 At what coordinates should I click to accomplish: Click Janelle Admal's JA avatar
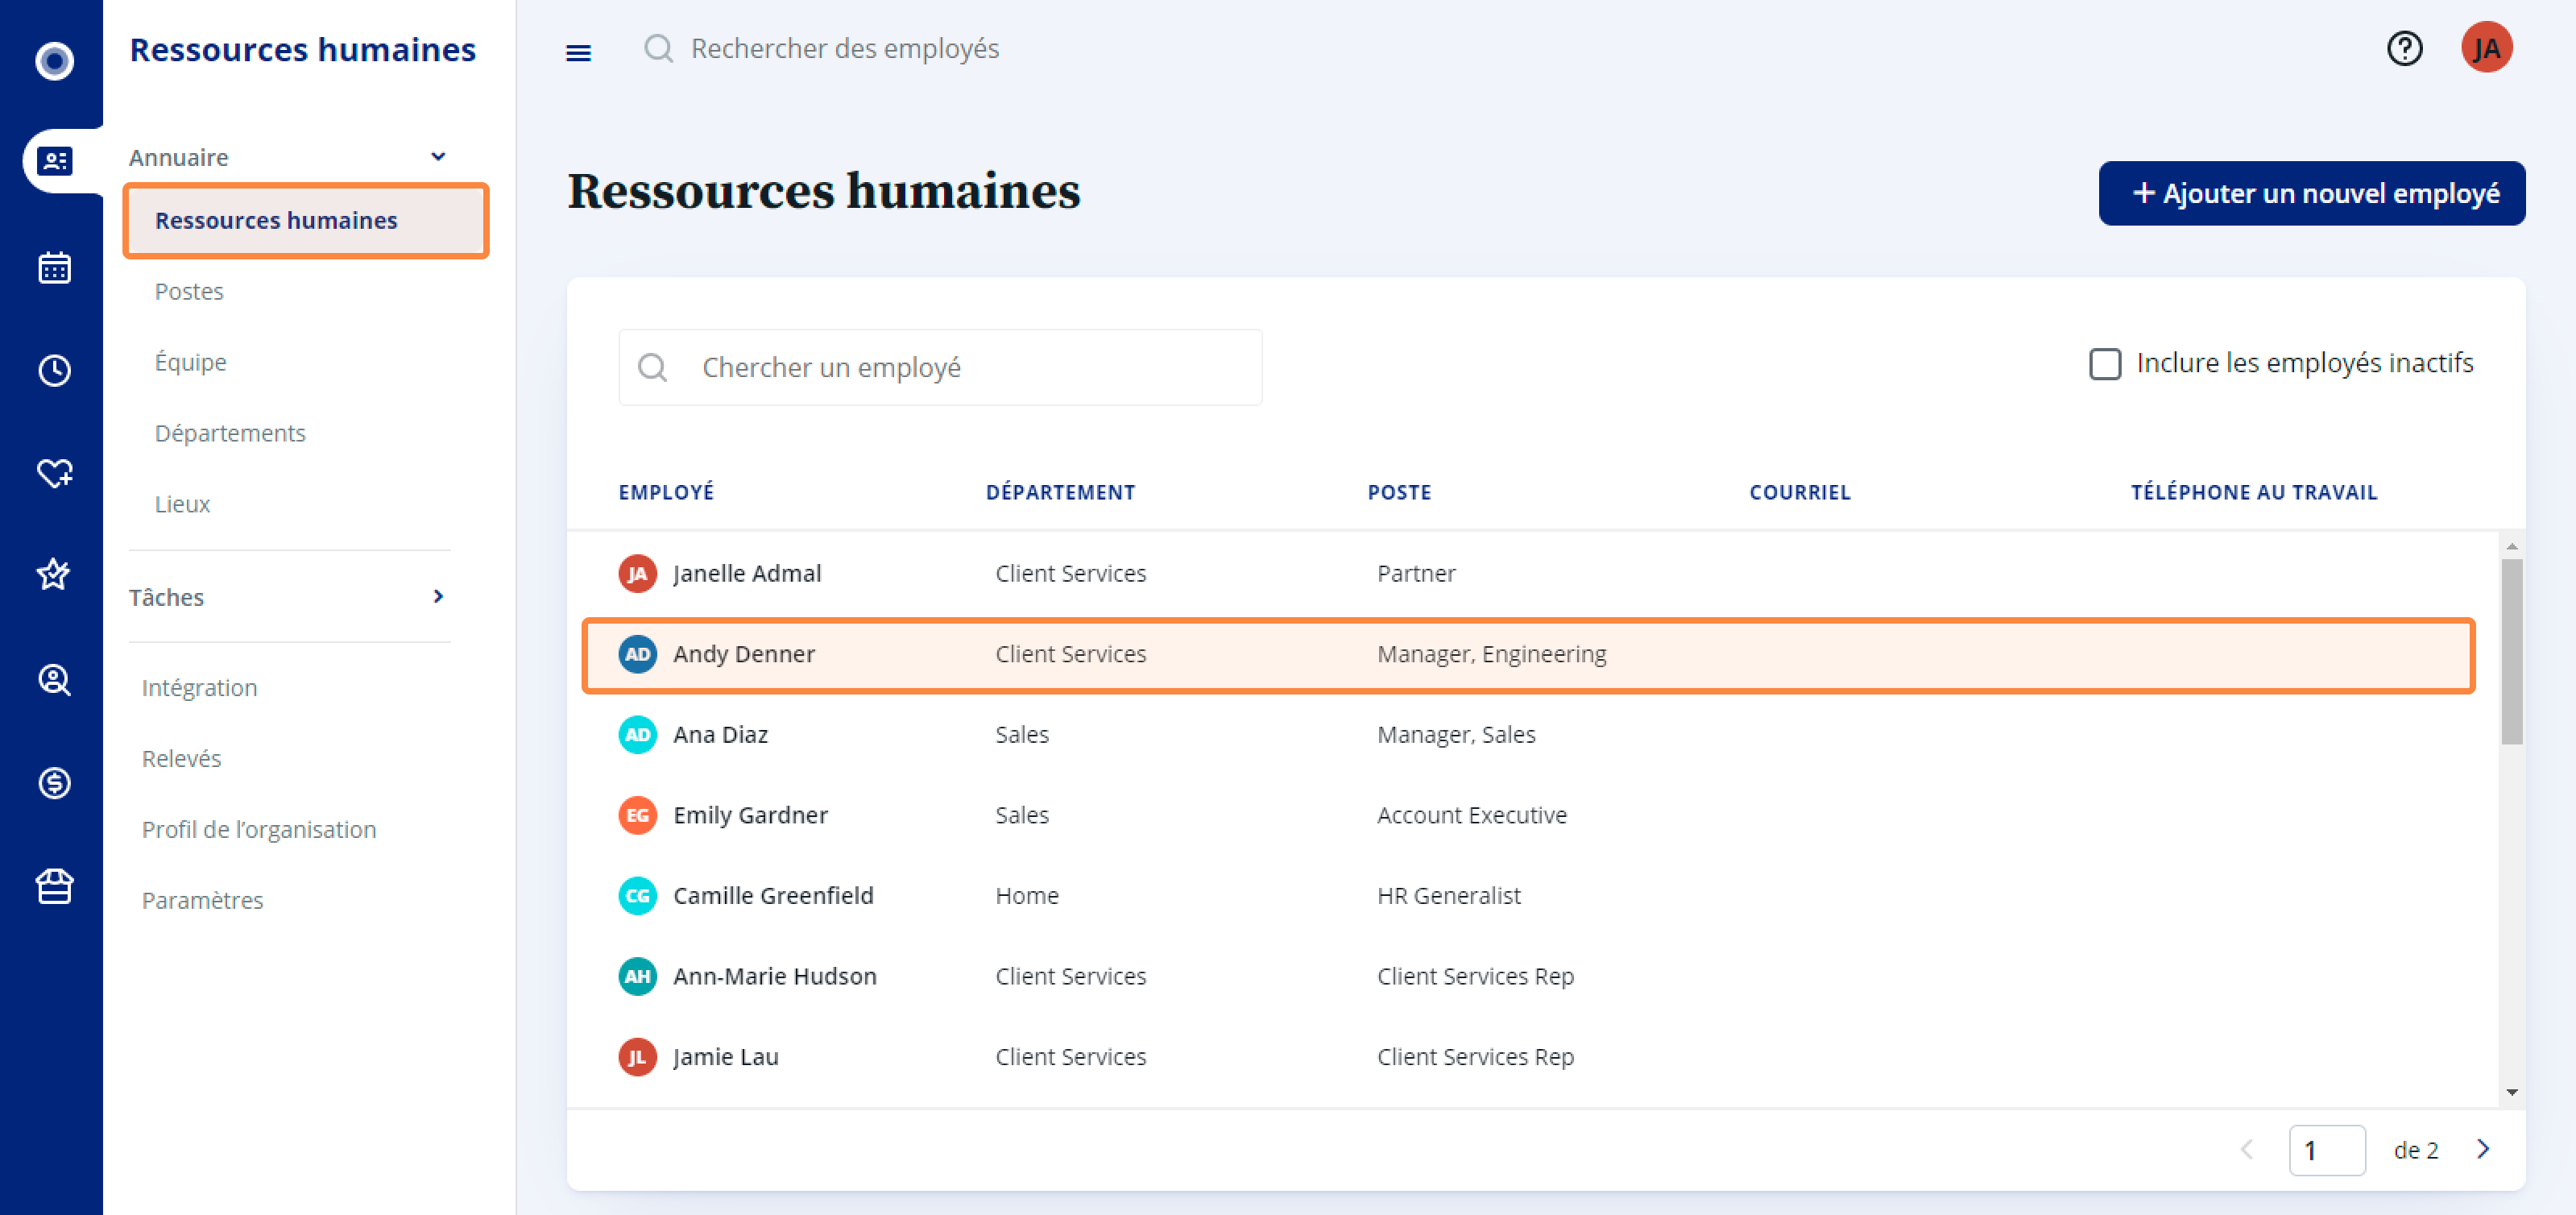click(x=637, y=573)
